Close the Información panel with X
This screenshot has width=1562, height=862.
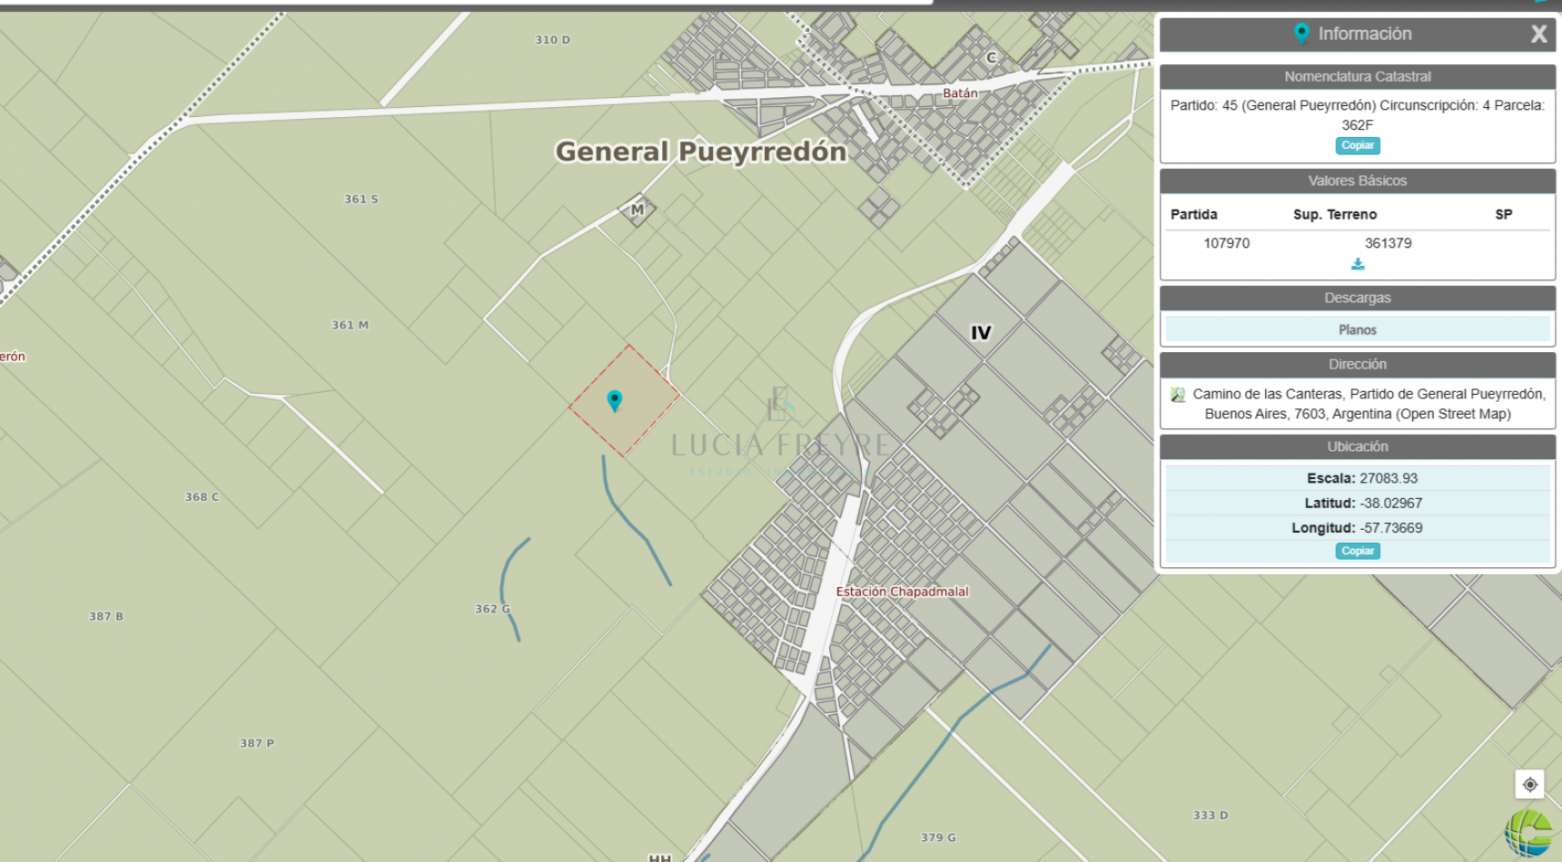(x=1538, y=34)
